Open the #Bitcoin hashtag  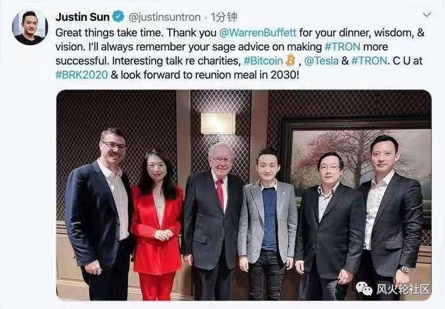[263, 61]
